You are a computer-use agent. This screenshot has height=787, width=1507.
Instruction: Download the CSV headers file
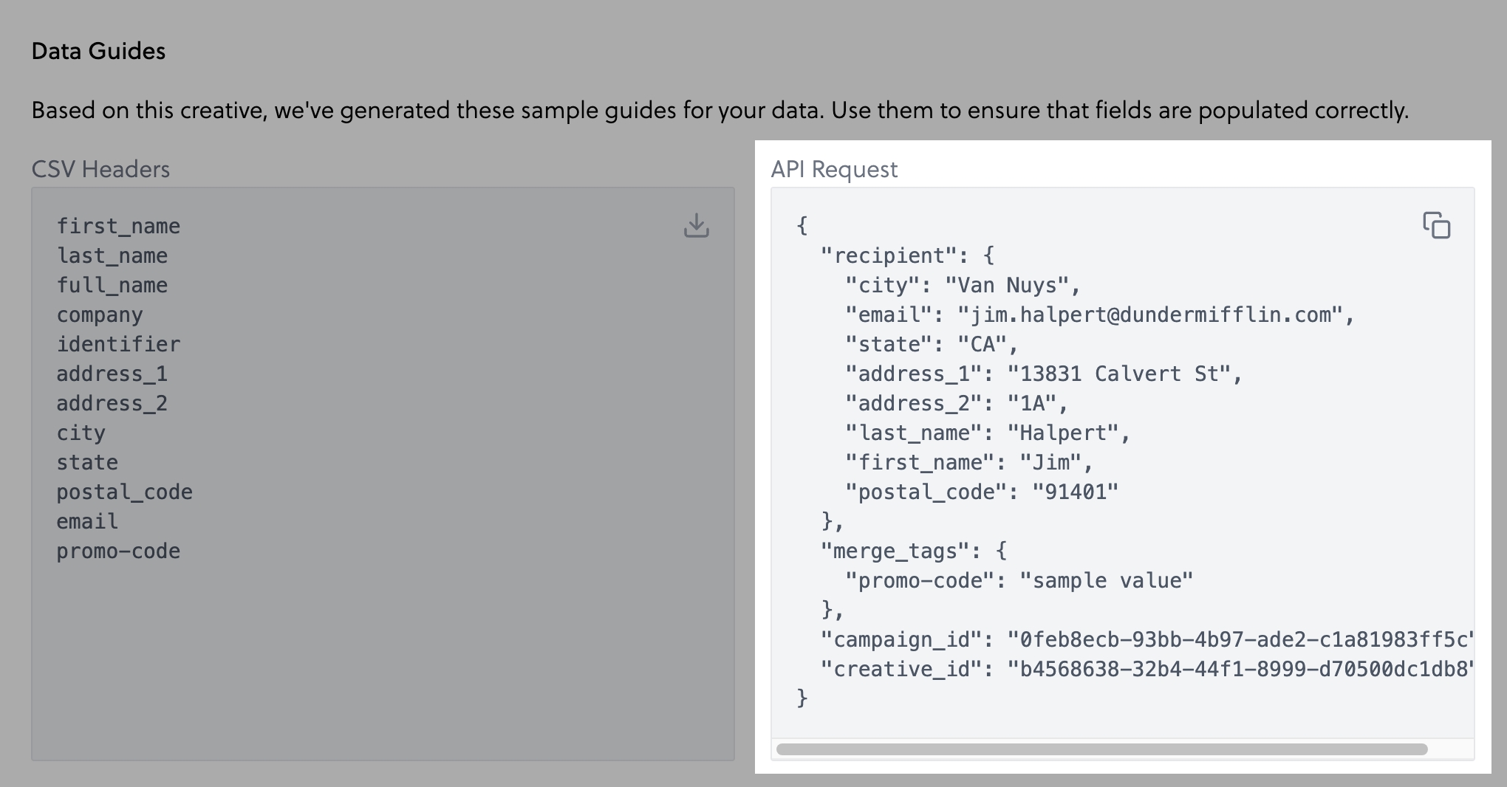[x=696, y=226]
